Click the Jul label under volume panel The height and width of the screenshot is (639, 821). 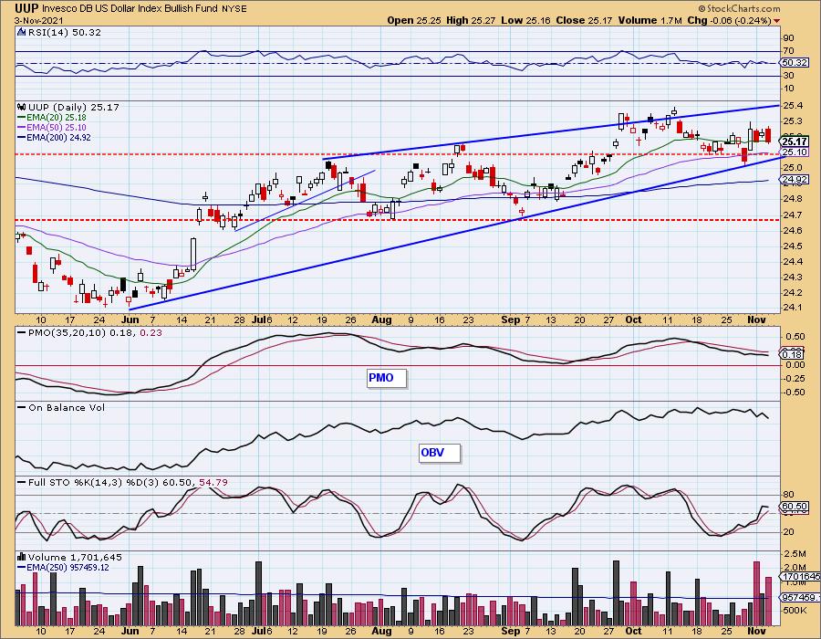tap(260, 631)
